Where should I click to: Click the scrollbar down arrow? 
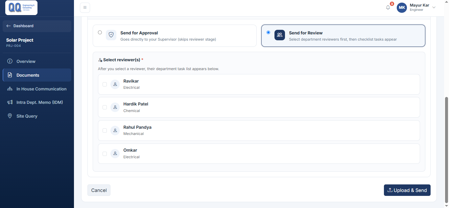tap(446, 205)
